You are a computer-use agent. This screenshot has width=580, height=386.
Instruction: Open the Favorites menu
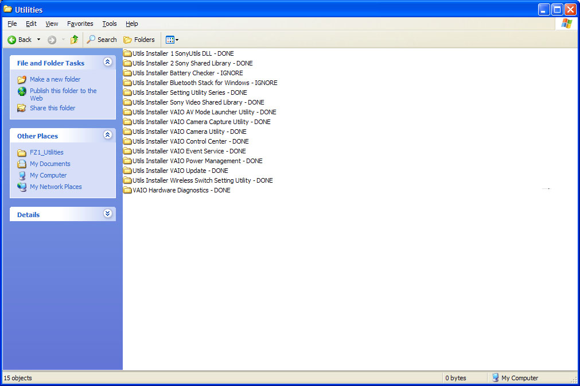point(80,24)
